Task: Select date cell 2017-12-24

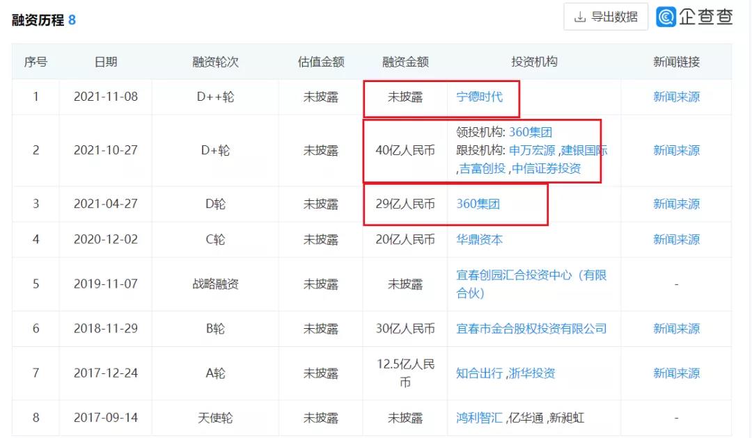Action: pyautogui.click(x=106, y=373)
